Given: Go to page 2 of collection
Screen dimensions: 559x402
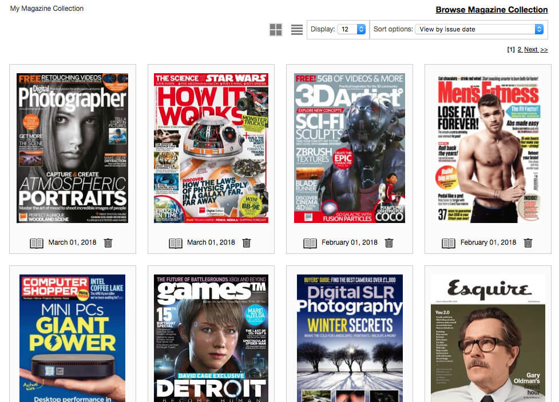Looking at the screenshot, I should [520, 50].
